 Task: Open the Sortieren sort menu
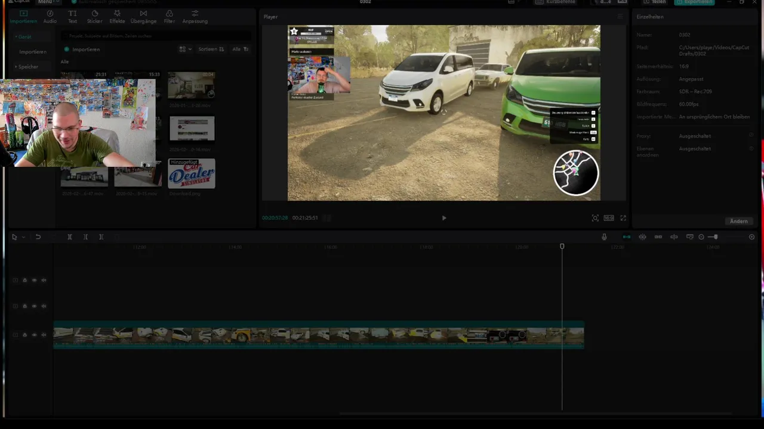[x=211, y=49]
